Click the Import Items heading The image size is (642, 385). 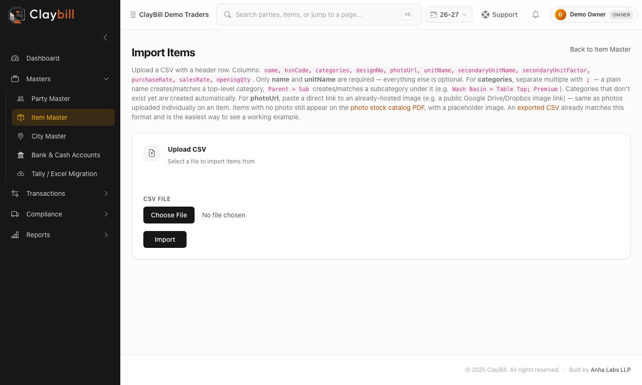click(163, 53)
